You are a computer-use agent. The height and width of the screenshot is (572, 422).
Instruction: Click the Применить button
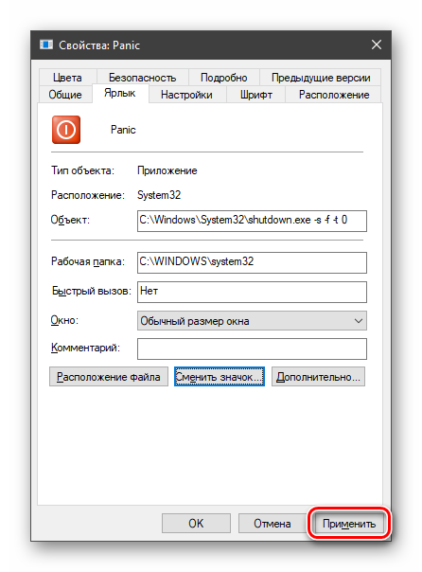349,524
